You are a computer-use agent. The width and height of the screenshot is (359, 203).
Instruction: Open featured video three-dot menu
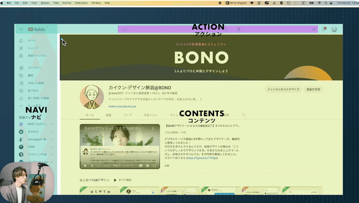click(x=153, y=128)
